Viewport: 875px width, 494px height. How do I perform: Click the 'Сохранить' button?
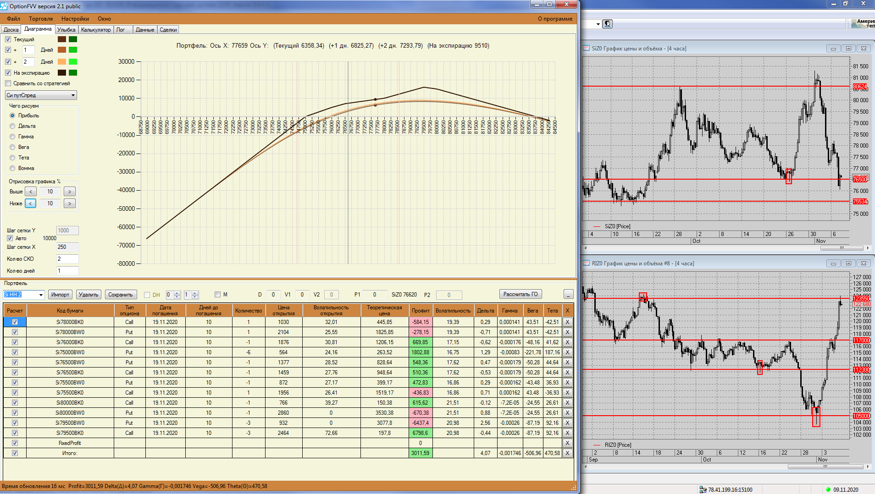(x=121, y=295)
